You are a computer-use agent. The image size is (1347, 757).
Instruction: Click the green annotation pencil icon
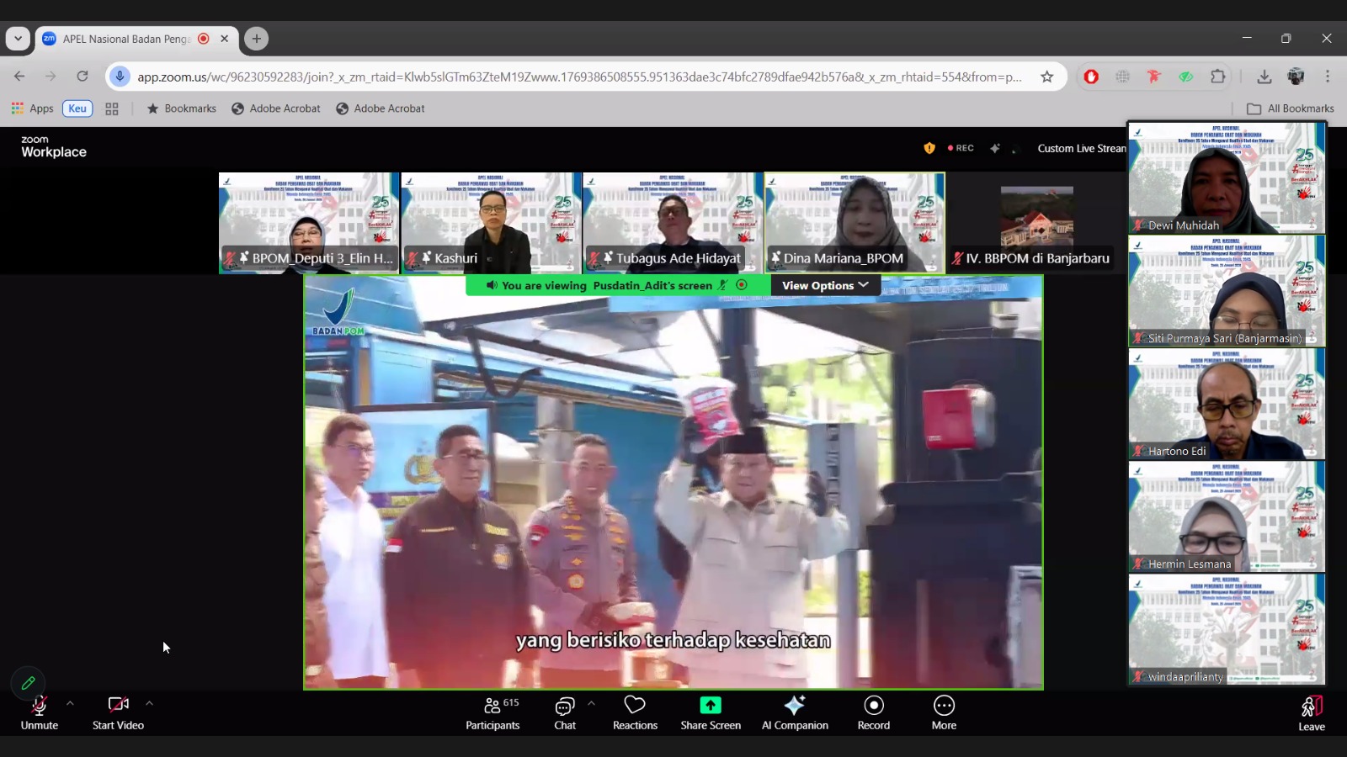pos(28,683)
